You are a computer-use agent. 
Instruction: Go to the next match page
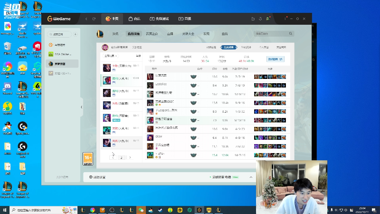[130, 157]
